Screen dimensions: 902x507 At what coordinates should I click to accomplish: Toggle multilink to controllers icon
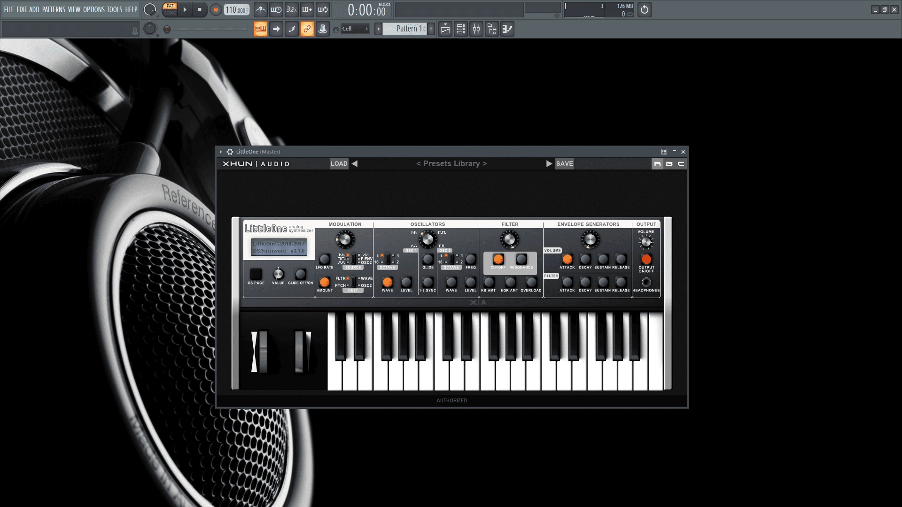click(x=307, y=29)
